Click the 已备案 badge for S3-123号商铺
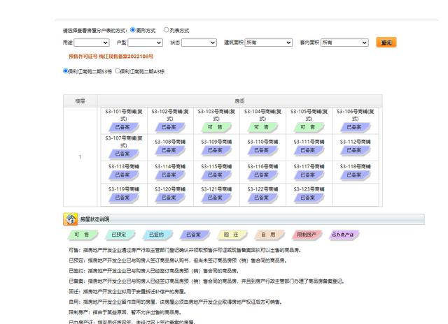This screenshot has width=448, height=324. coord(309,198)
